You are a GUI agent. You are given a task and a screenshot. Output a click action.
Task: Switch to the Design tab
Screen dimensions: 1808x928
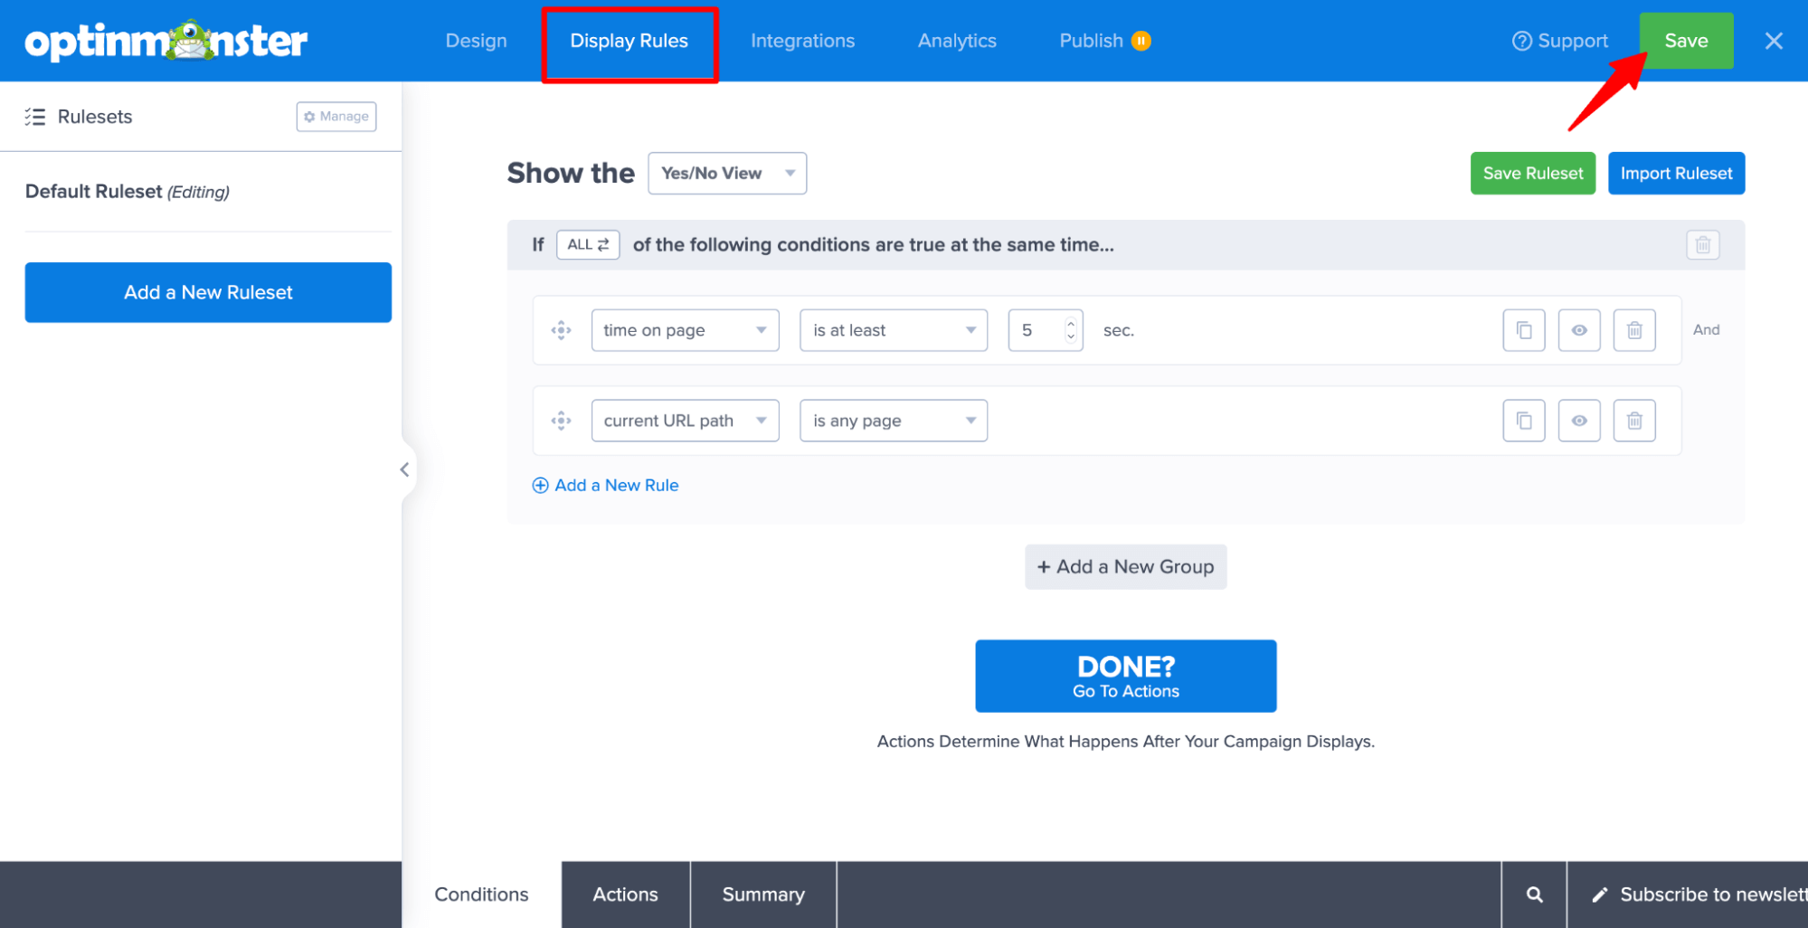pos(476,41)
